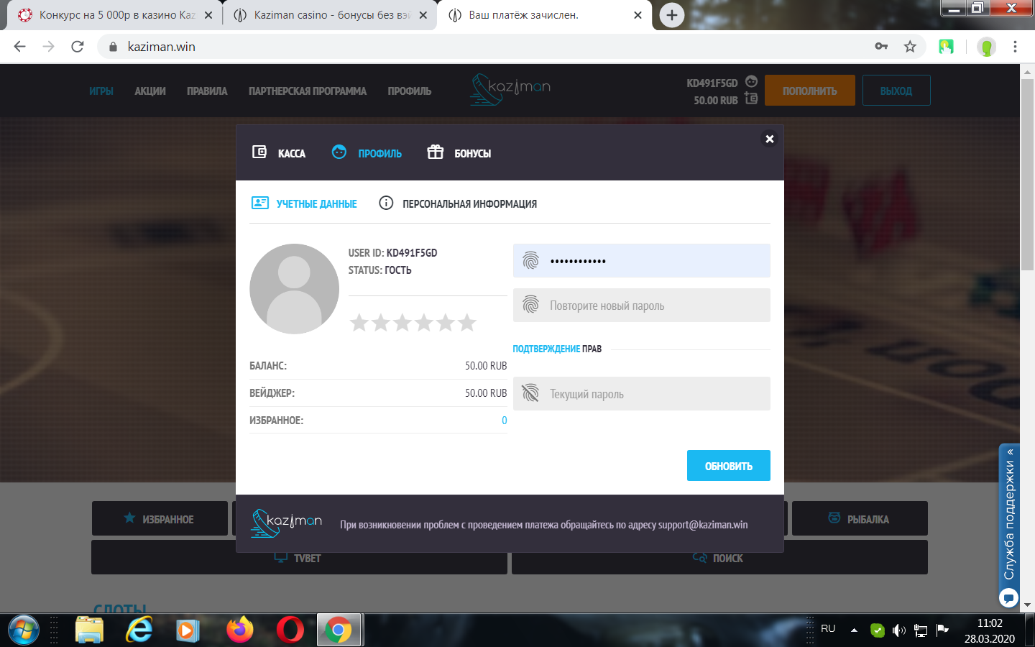
Task: Open the РЫБАЛКА category button
Action: (860, 518)
